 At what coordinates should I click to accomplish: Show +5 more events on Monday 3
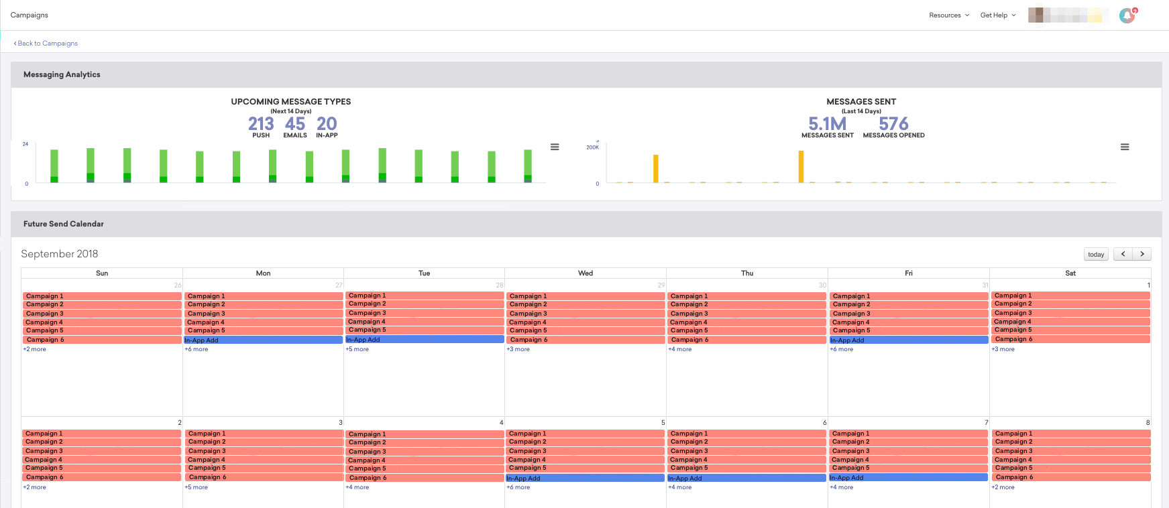197,487
